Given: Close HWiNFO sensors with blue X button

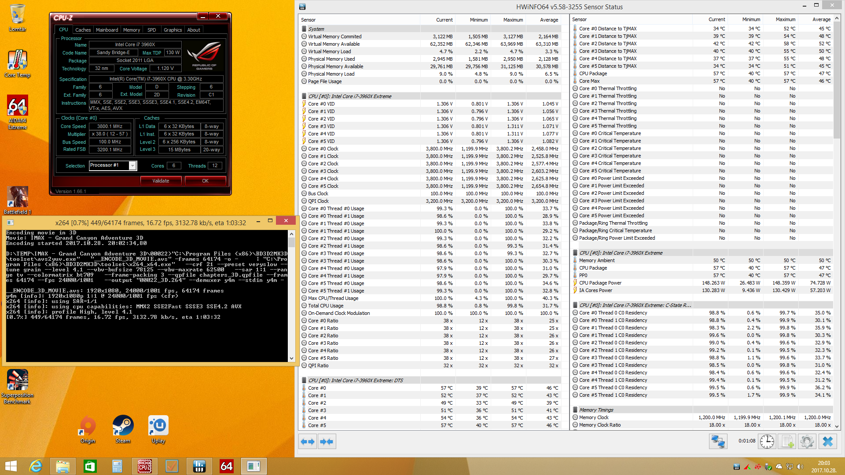Looking at the screenshot, I should (827, 441).
